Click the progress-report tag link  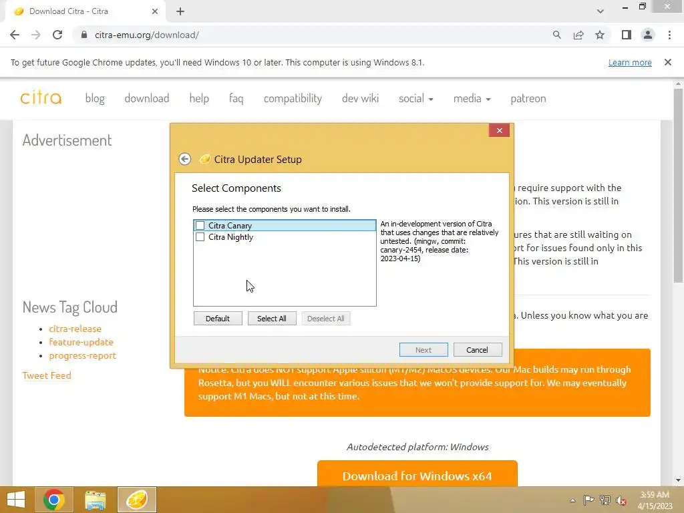82,355
